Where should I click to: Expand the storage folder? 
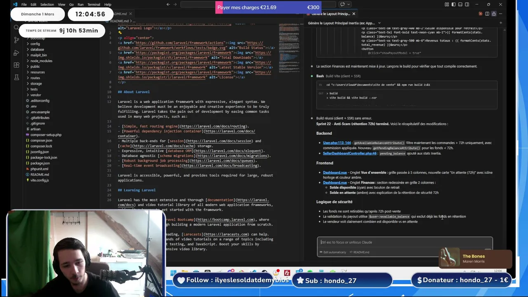click(36, 84)
